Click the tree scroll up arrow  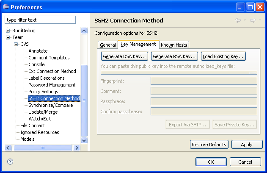84,31
